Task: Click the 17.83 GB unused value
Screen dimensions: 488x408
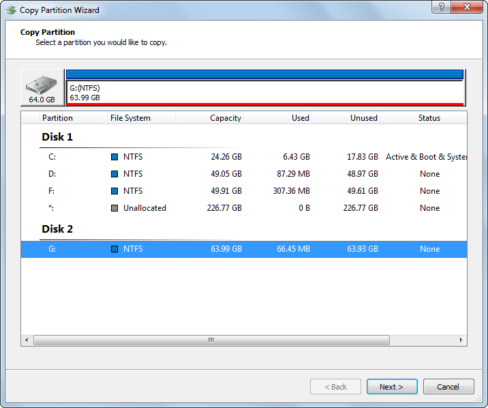Action: (363, 157)
